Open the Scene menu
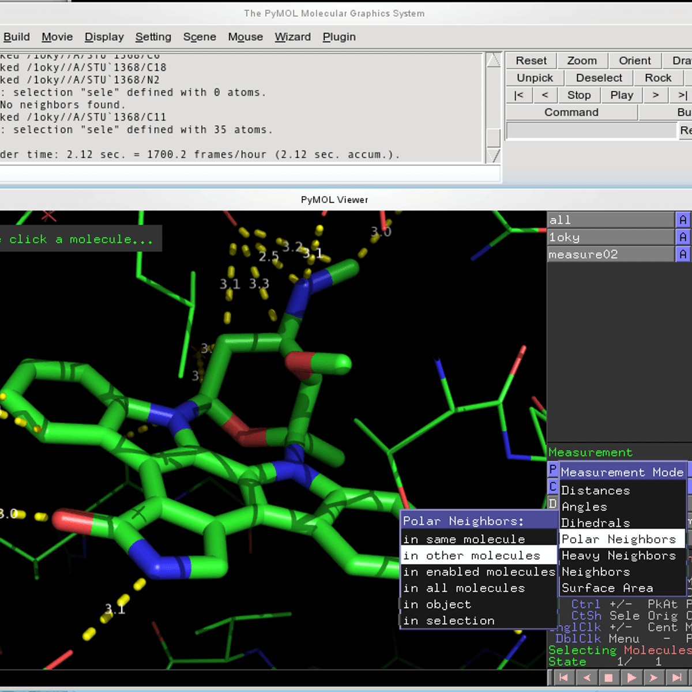Screen dimensions: 692x692 coord(200,37)
